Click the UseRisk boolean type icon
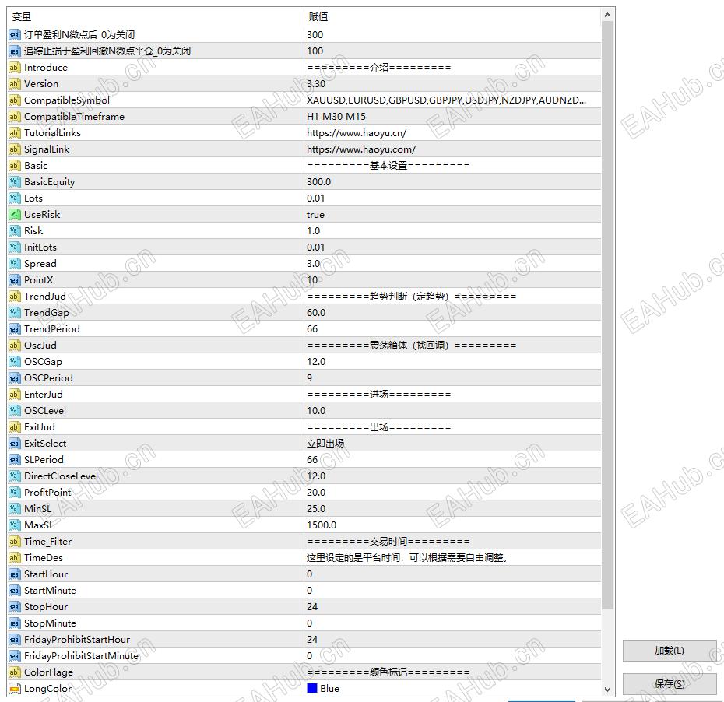Viewport: 724px width, 702px height. tap(14, 215)
